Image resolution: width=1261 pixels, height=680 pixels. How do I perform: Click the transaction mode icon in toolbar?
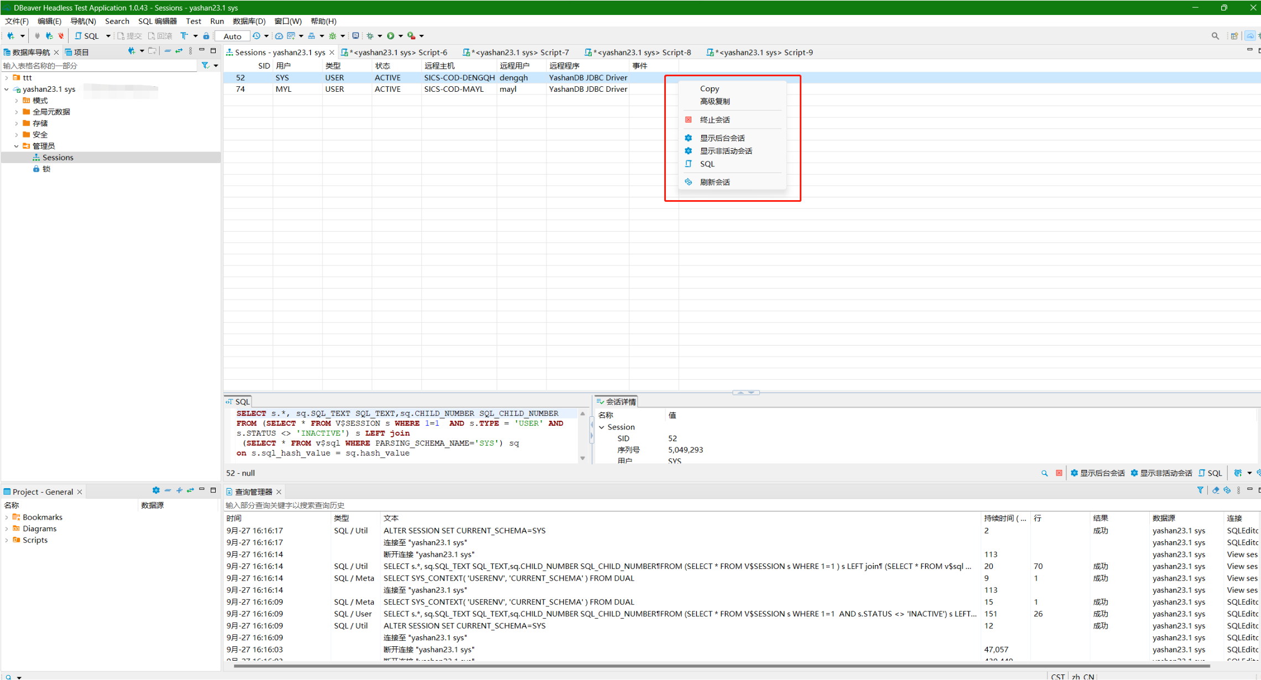click(x=184, y=36)
